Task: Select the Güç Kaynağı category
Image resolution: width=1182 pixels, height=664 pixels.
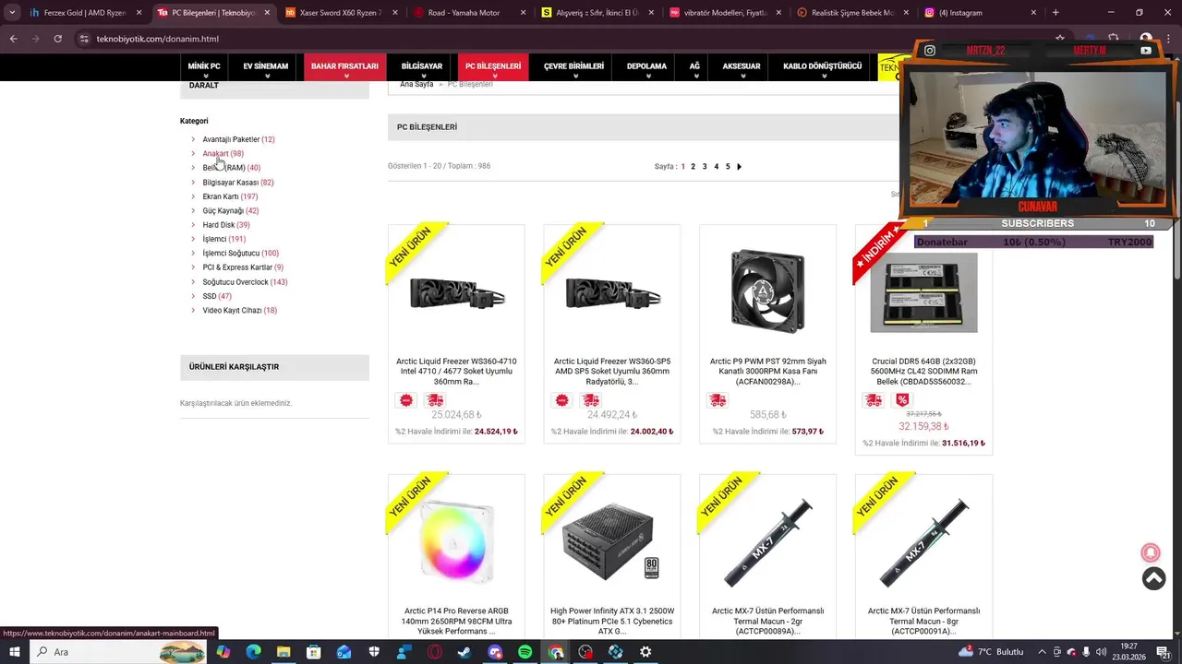Action: click(x=231, y=211)
